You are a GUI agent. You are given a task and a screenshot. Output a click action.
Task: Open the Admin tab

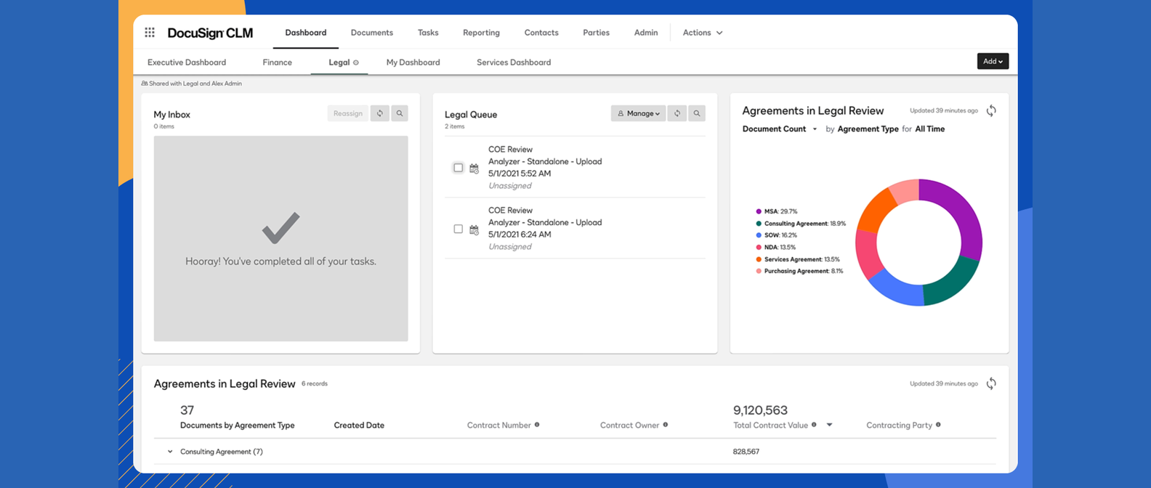point(646,33)
